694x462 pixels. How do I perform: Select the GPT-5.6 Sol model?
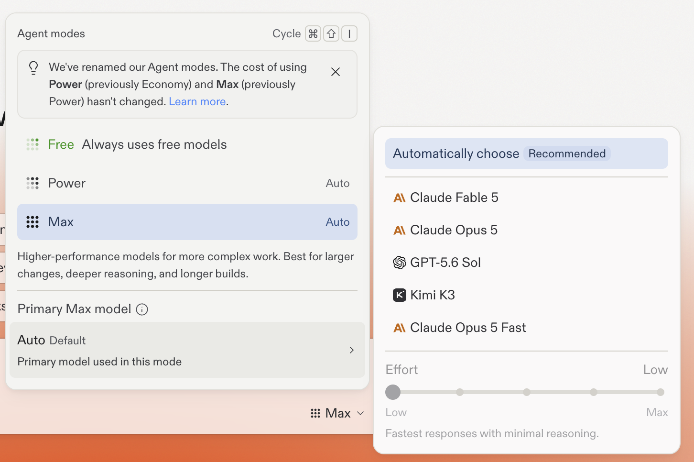(527, 263)
